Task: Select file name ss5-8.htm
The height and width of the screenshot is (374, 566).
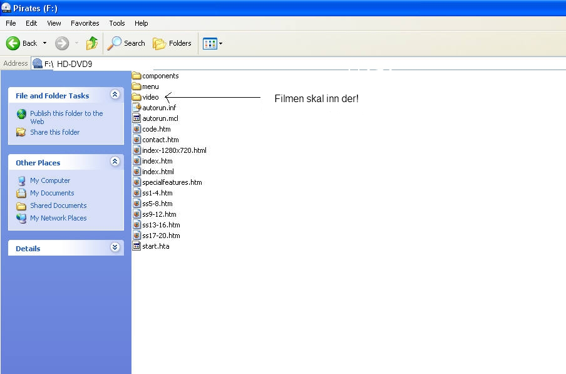Action: tap(157, 204)
